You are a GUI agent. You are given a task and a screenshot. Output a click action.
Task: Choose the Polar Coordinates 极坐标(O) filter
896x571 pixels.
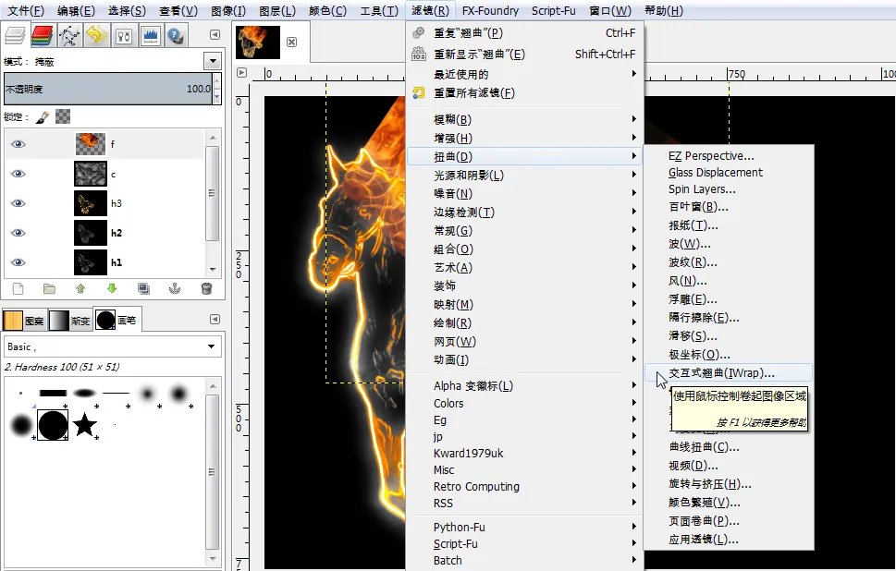(x=729, y=355)
